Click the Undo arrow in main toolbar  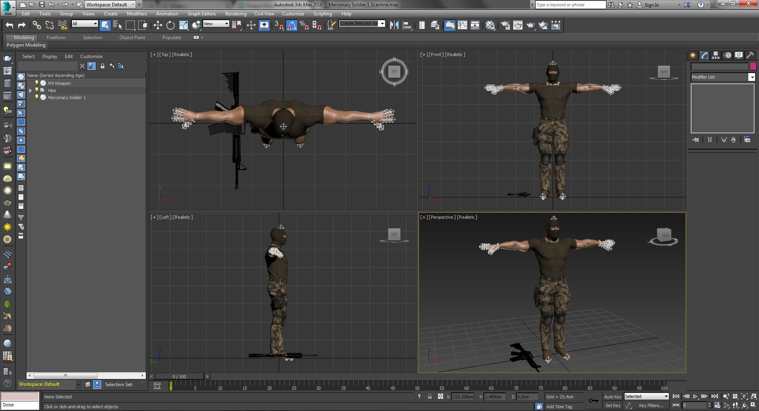click(9, 25)
